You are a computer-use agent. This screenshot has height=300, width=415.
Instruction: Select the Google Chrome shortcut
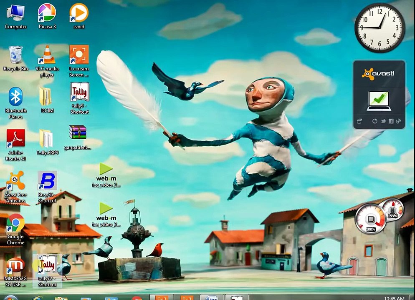point(15,229)
